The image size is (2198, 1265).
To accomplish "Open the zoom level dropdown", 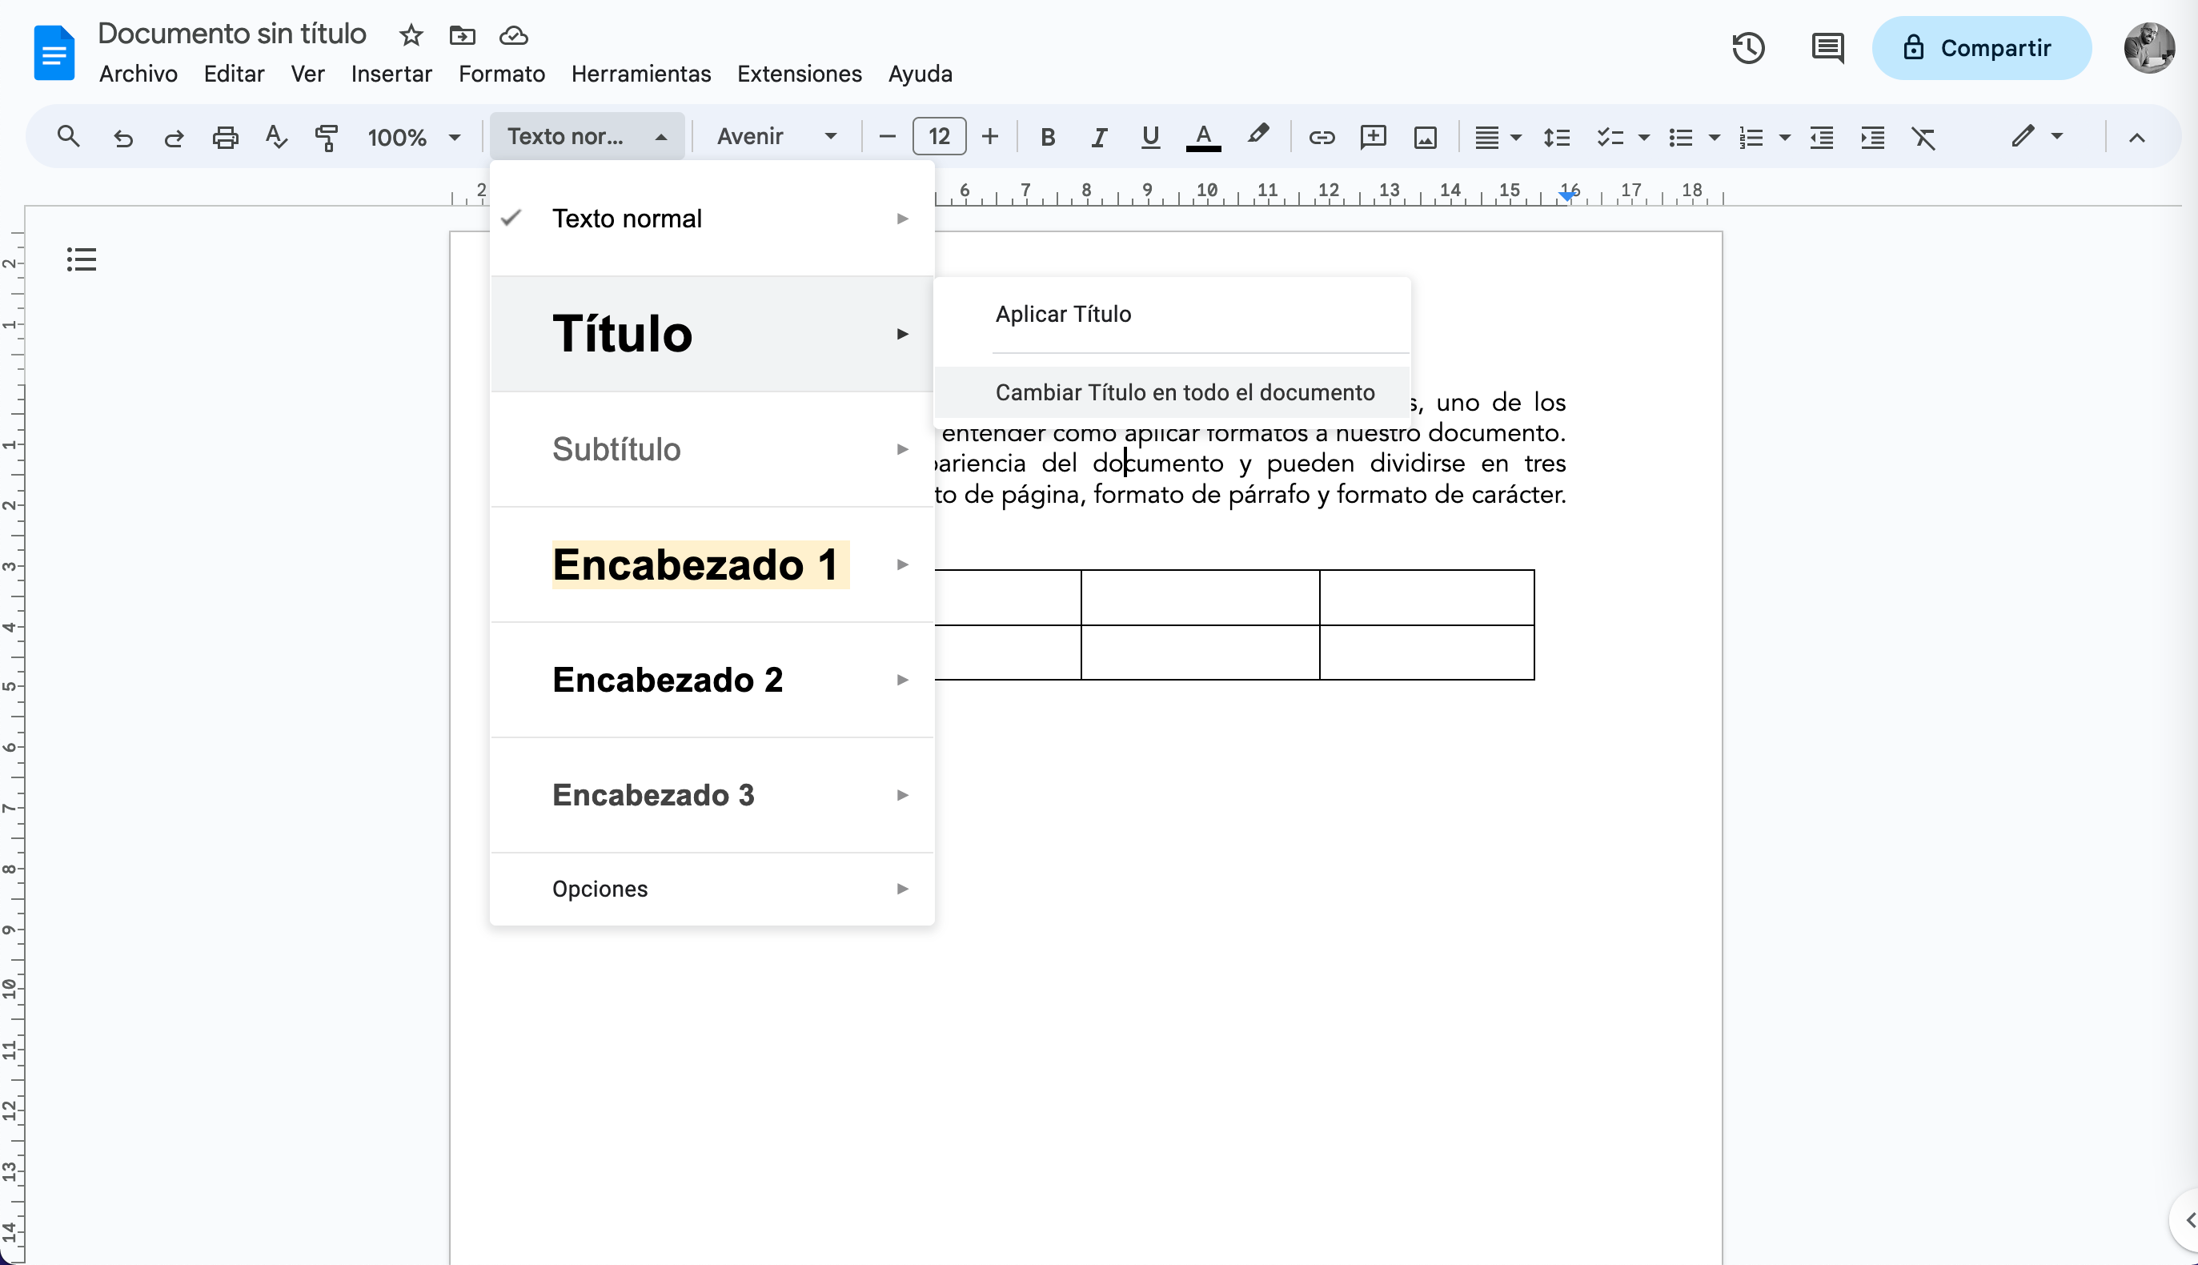I will coord(415,136).
